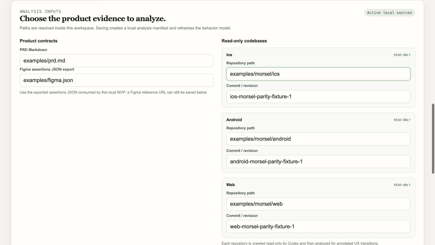The image size is (435, 245).
Task: Click the Android Commit / revision input
Action: [x=318, y=162]
